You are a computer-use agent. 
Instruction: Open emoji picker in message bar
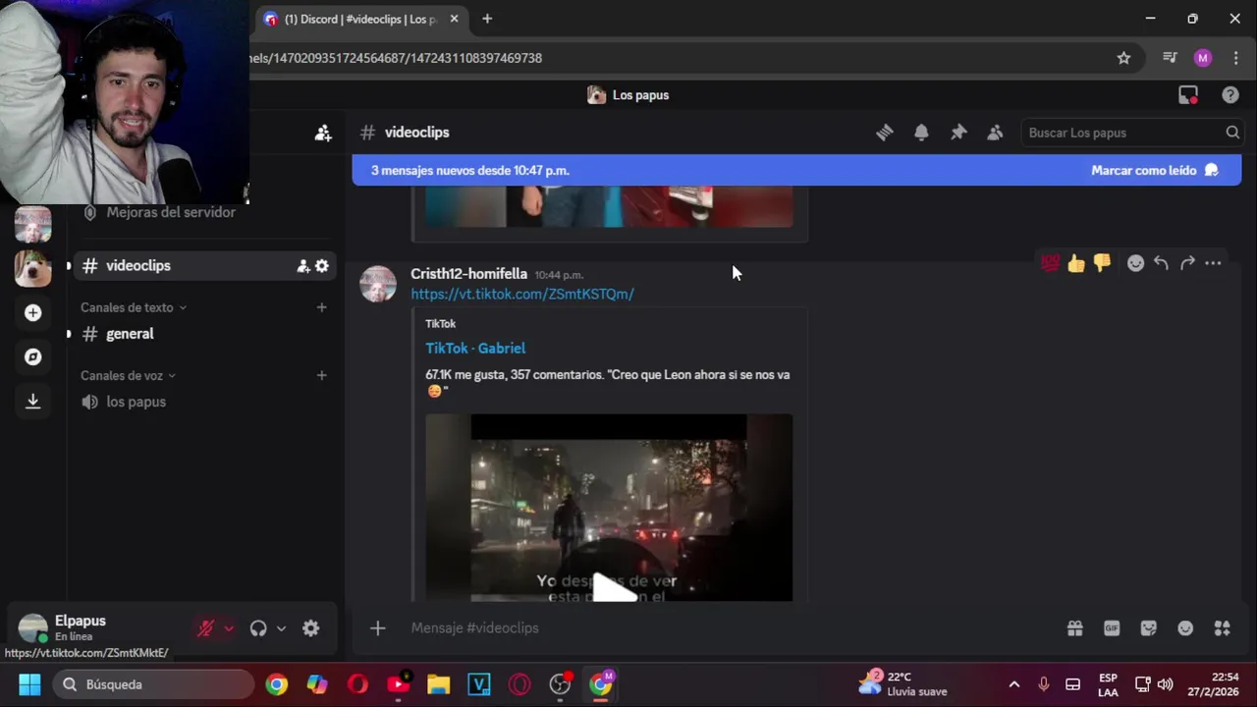click(x=1185, y=628)
